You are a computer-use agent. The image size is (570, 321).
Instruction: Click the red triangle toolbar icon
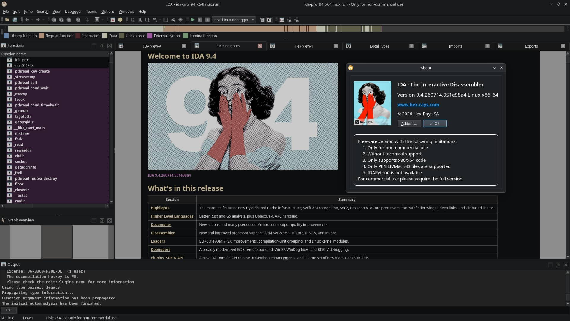tap(113, 20)
